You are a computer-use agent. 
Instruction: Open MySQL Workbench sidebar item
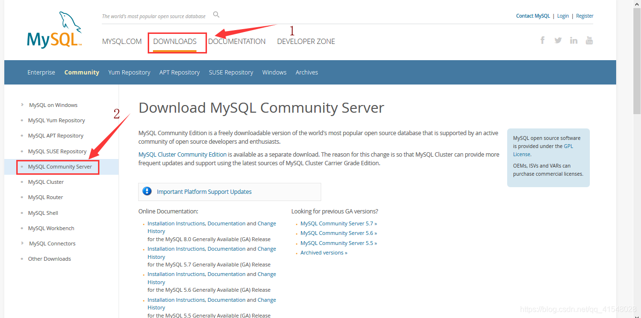(x=51, y=228)
